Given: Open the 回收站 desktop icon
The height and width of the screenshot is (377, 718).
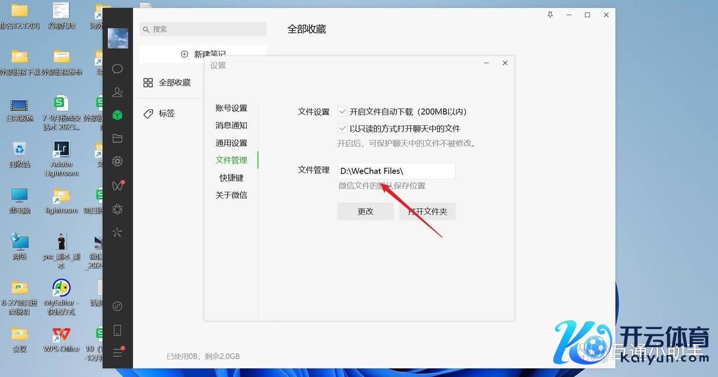Looking at the screenshot, I should pyautogui.click(x=20, y=154).
